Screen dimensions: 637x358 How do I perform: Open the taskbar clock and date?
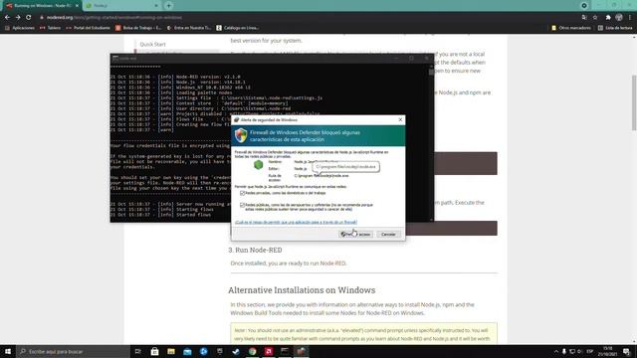[608, 351]
